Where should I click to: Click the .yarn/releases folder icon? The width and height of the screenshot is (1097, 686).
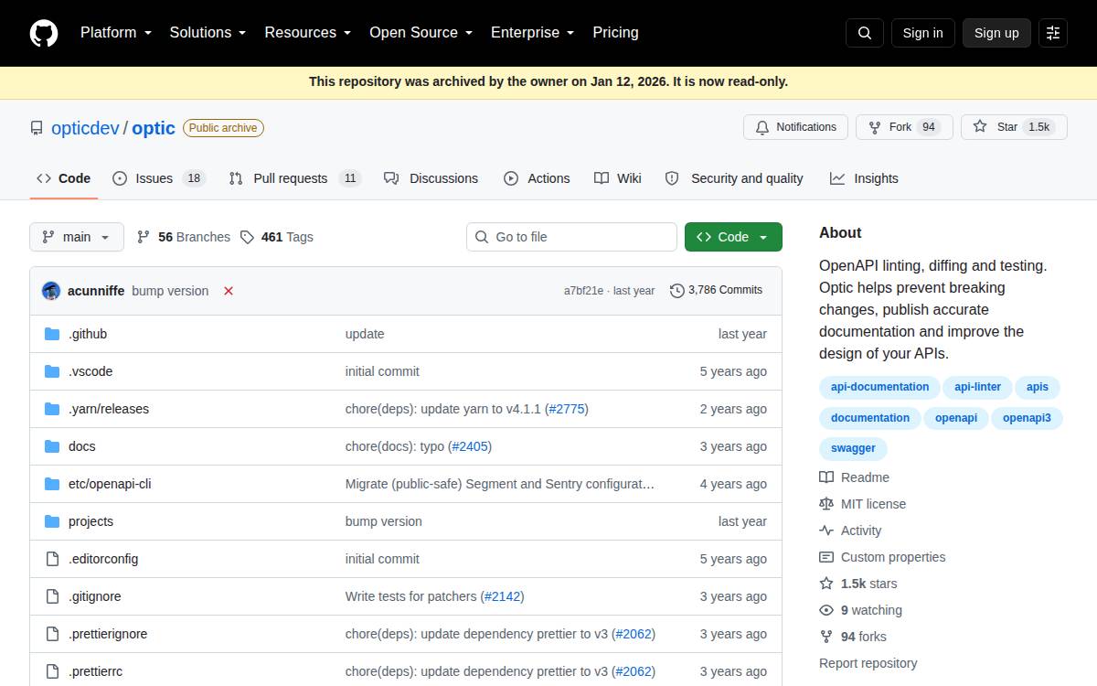point(52,409)
